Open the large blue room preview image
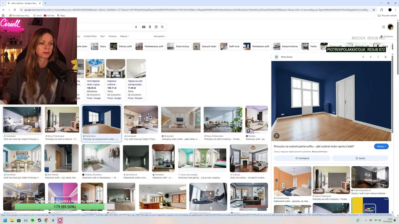Viewport: 399px width, 224px height. point(331,101)
